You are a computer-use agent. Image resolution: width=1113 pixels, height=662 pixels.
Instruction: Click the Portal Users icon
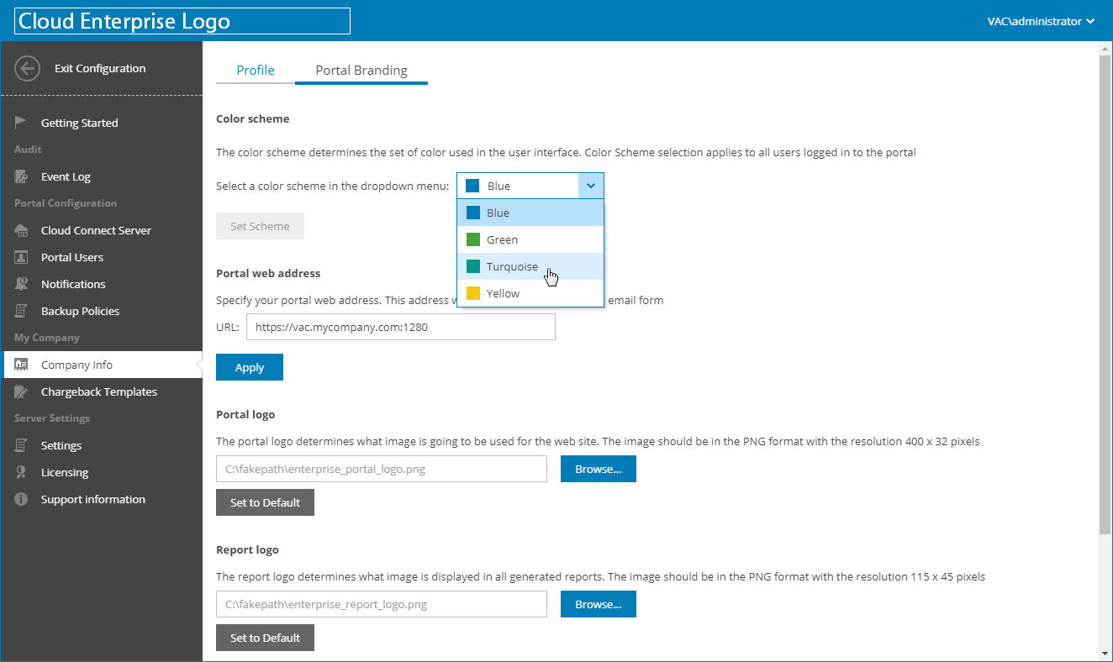(22, 257)
